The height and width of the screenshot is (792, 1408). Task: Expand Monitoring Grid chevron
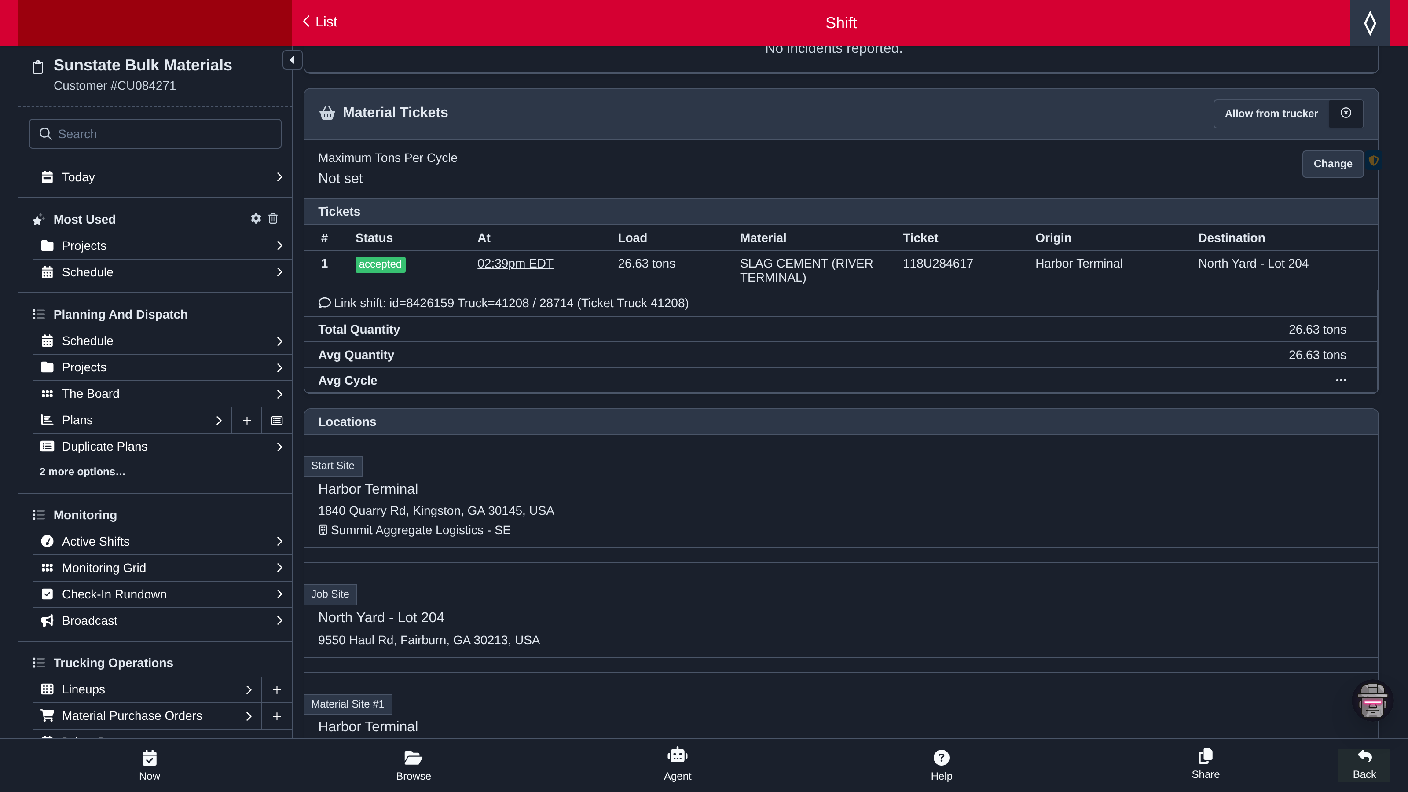pyautogui.click(x=279, y=568)
